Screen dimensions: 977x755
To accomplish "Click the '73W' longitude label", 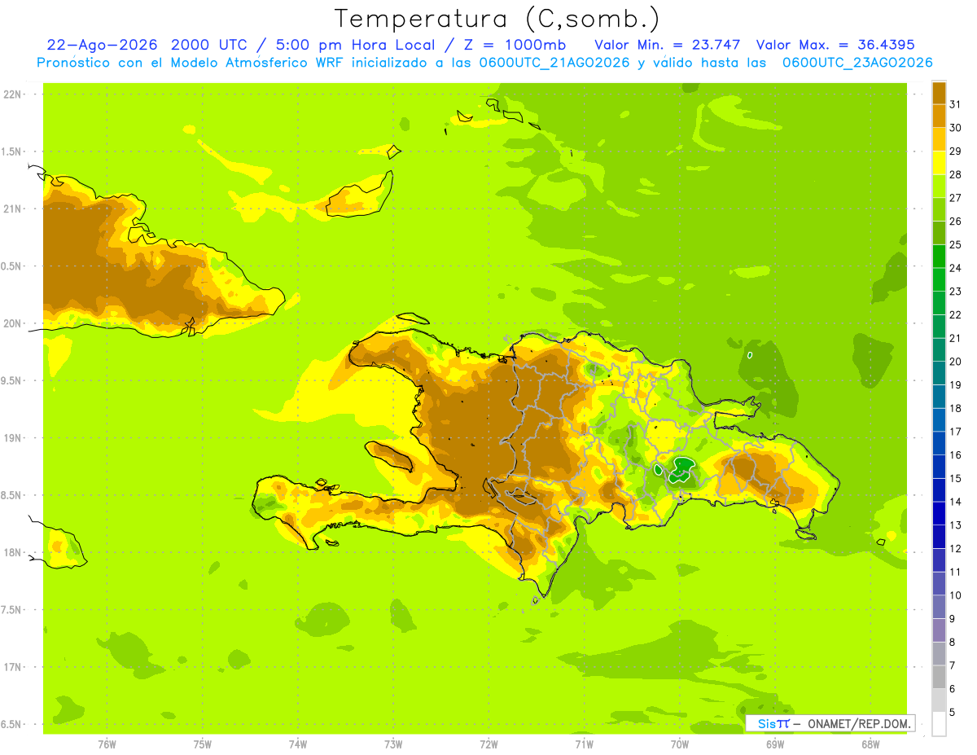I will 393,744.
